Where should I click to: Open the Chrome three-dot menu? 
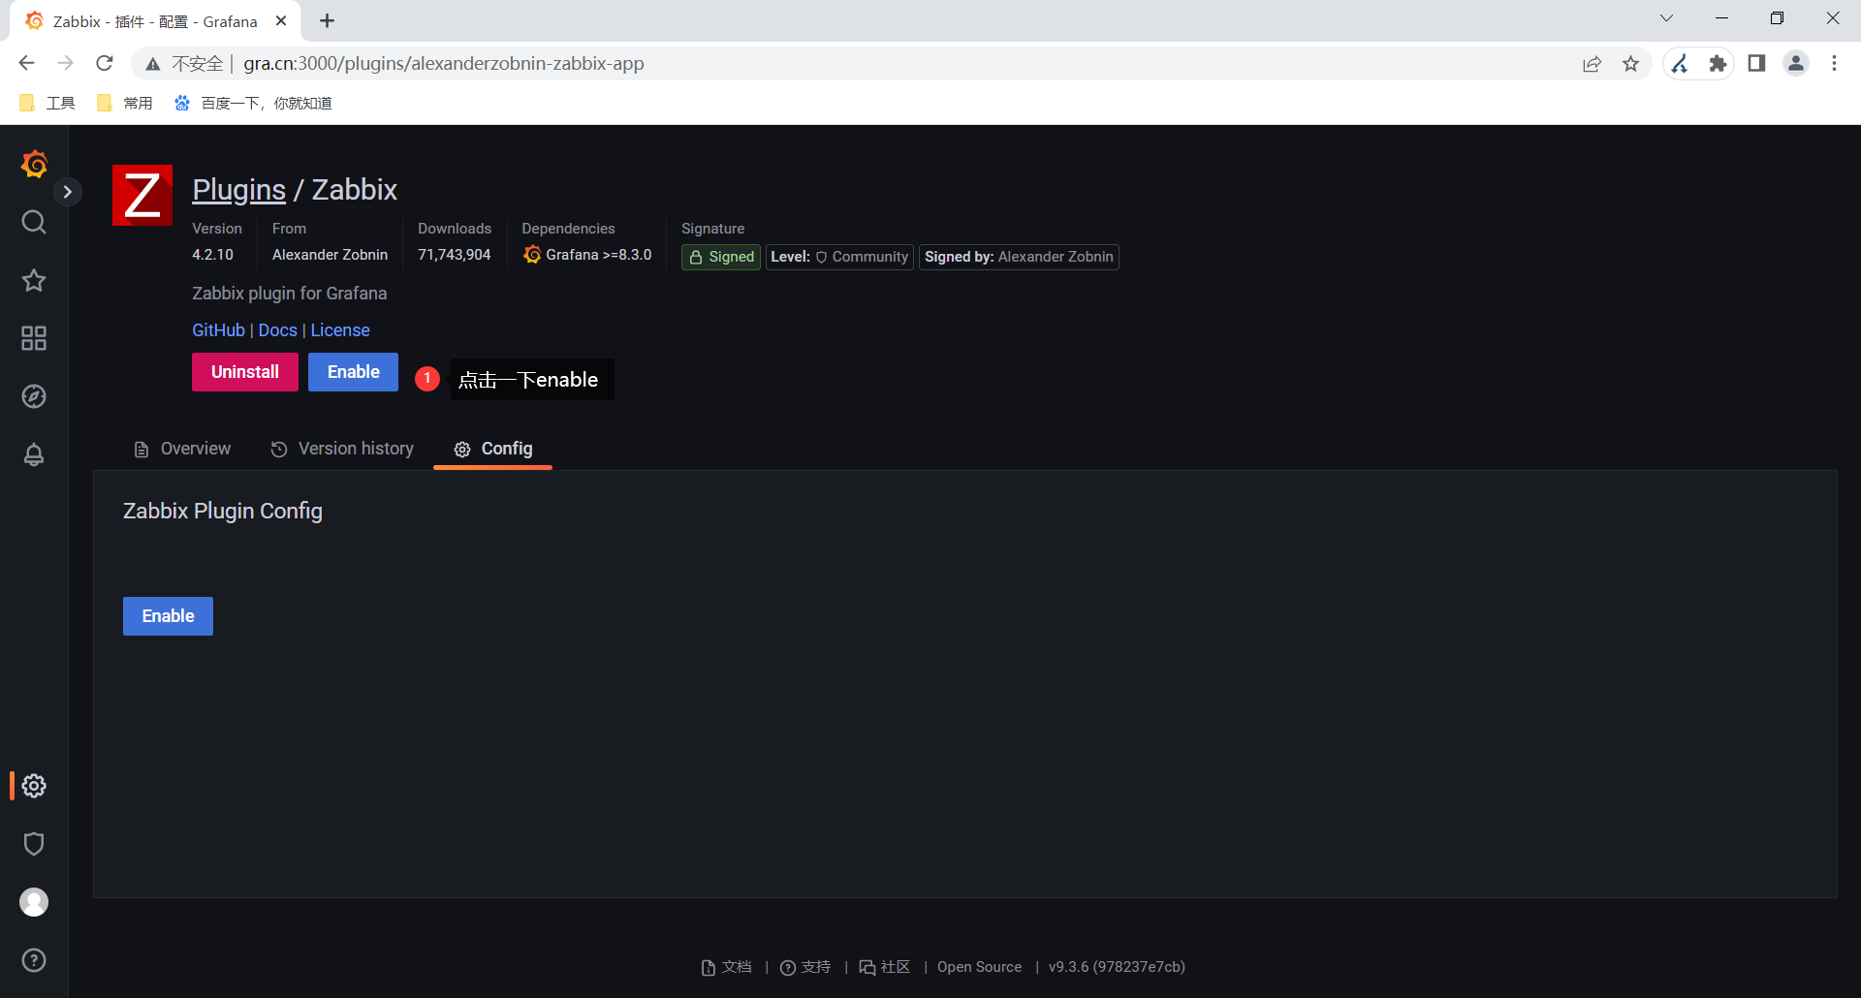click(x=1834, y=64)
